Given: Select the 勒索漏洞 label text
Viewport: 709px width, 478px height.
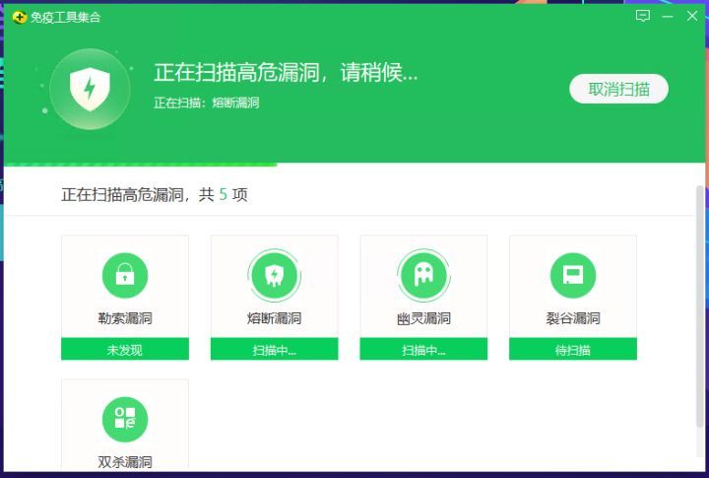Looking at the screenshot, I should 125,318.
